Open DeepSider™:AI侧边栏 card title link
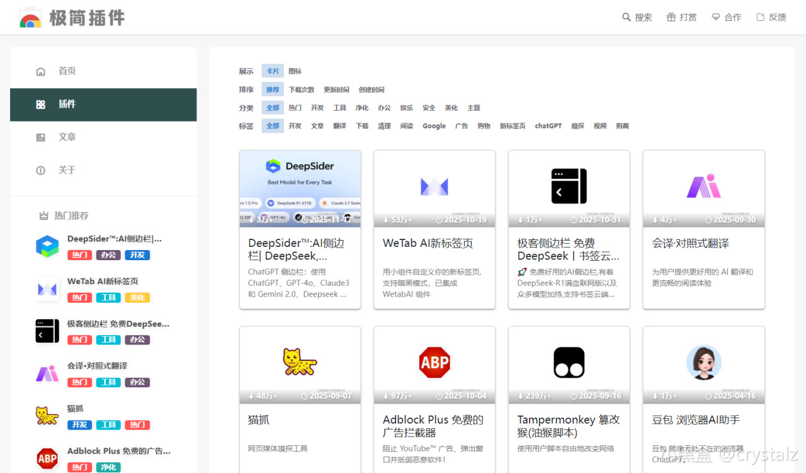This screenshot has width=806, height=473. pos(297,250)
